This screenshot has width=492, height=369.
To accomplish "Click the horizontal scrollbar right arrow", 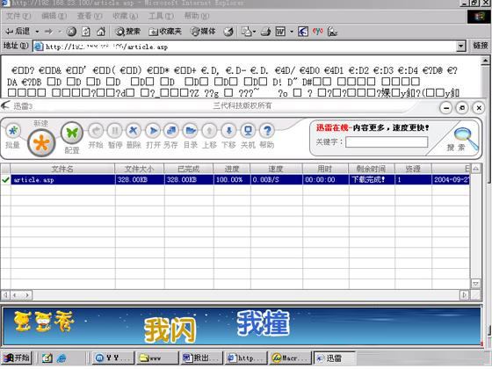I will click(464, 295).
